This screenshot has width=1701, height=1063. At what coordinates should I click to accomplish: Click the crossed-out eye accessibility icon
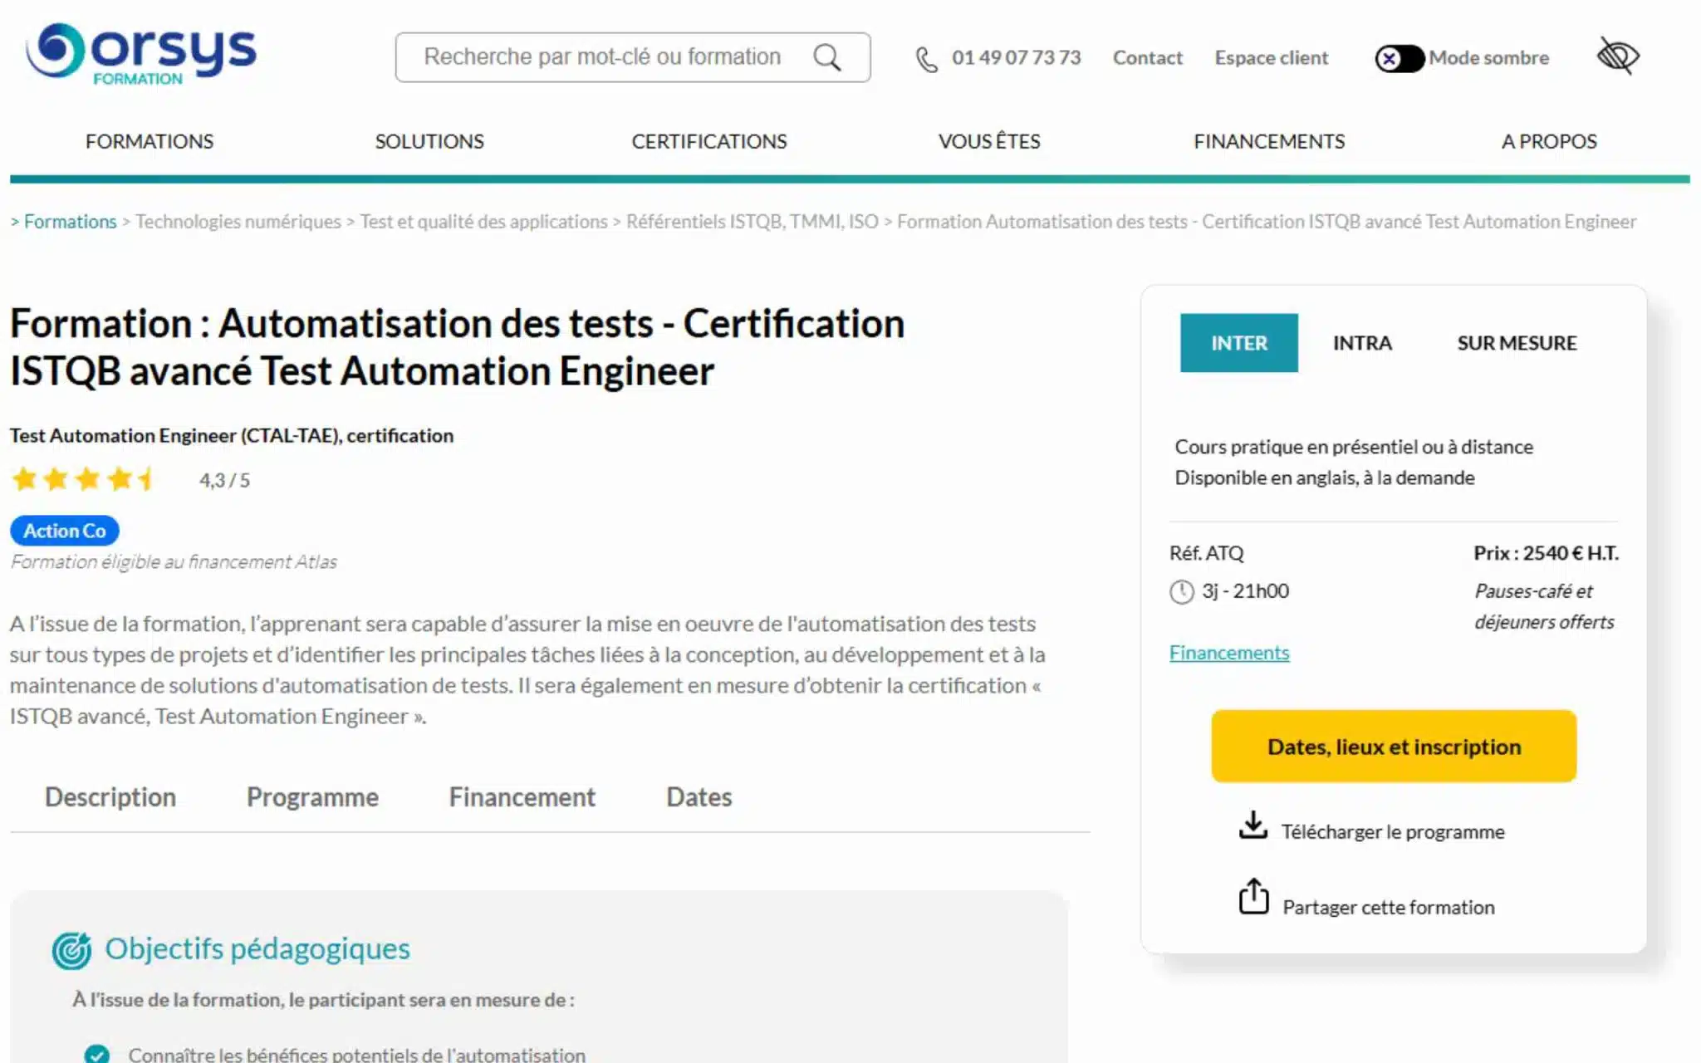(1617, 56)
